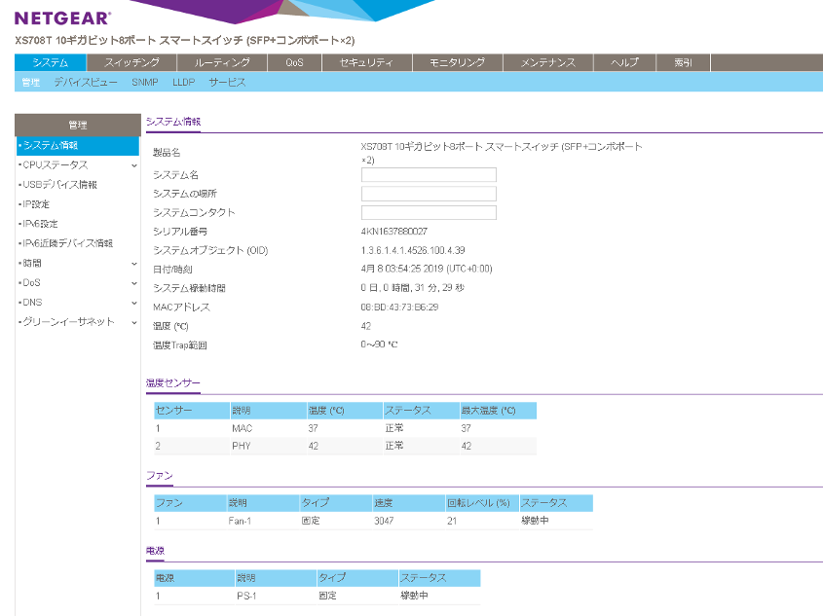Open the セキュリティ tab
823x616 pixels.
pyautogui.click(x=368, y=61)
